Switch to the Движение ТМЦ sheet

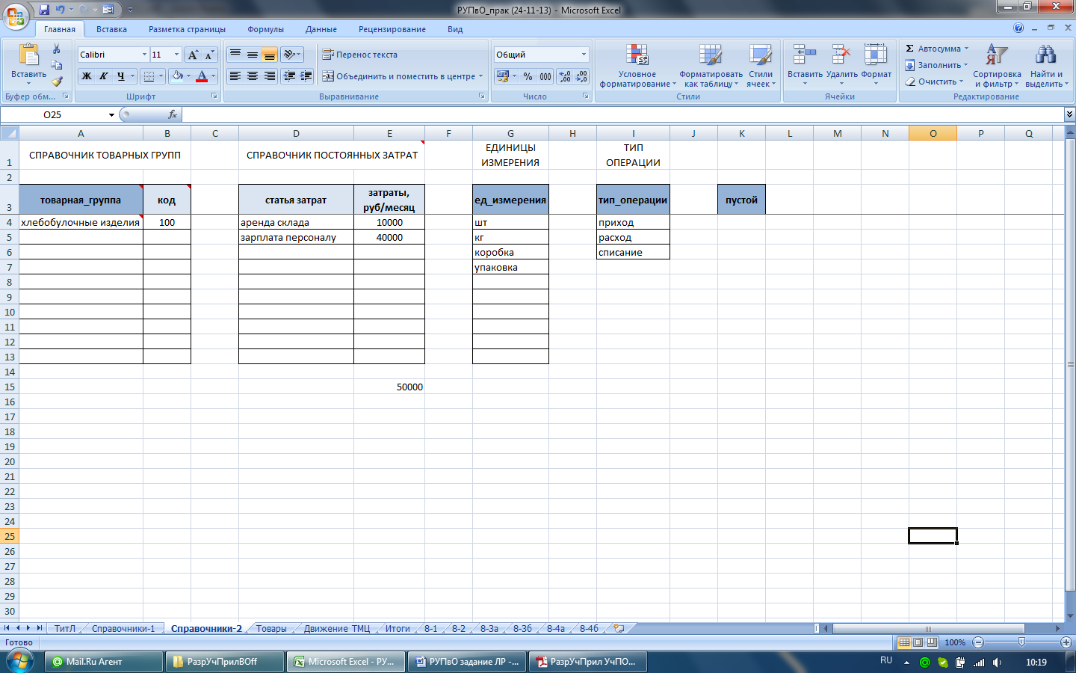[x=337, y=629]
